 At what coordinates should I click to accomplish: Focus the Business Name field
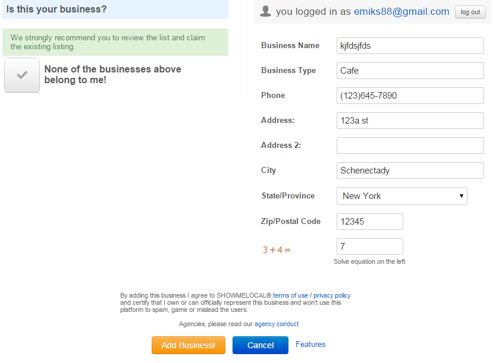(x=410, y=46)
